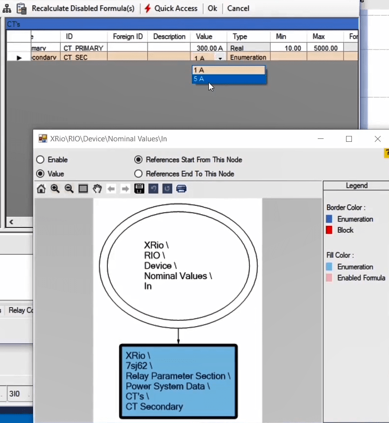
Task: Select the Enable radio button
Action: coord(41,160)
